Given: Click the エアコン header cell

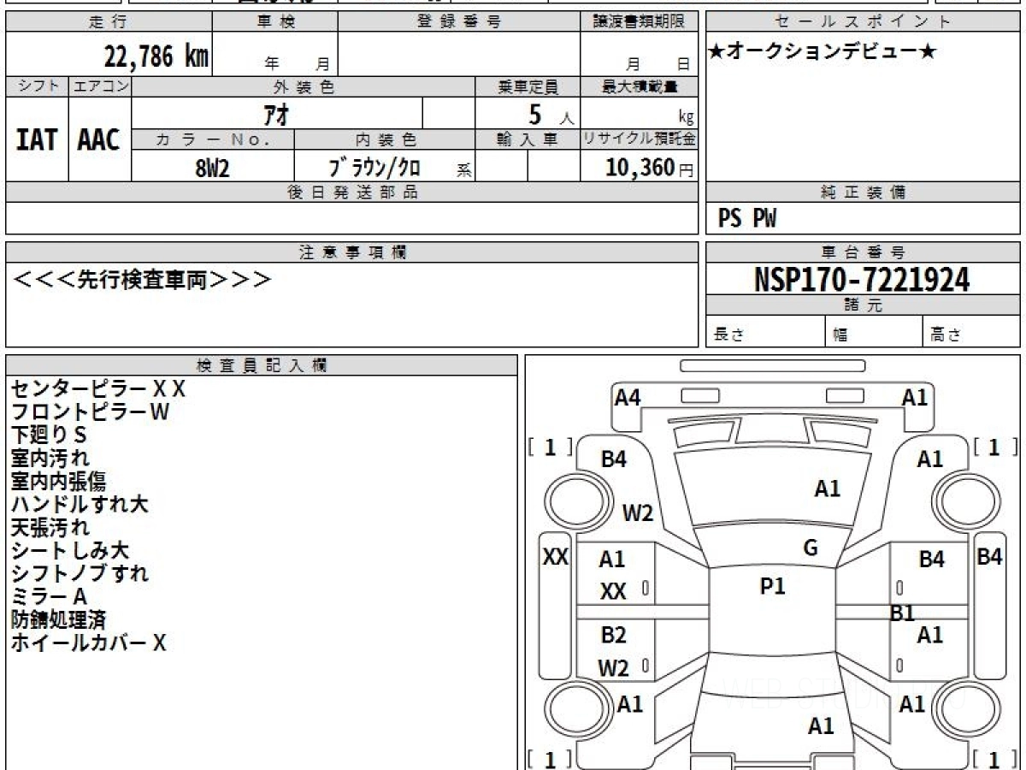Looking at the screenshot, I should [100, 86].
